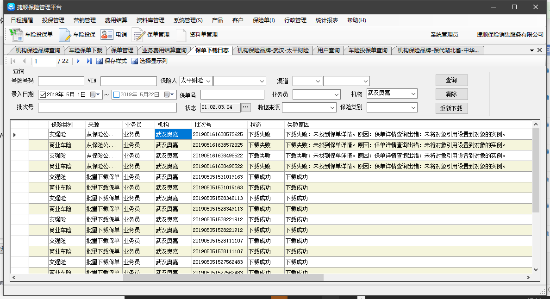Open the 机构 武汉奥嘉 dropdown
The image size is (550, 299).
(412, 93)
